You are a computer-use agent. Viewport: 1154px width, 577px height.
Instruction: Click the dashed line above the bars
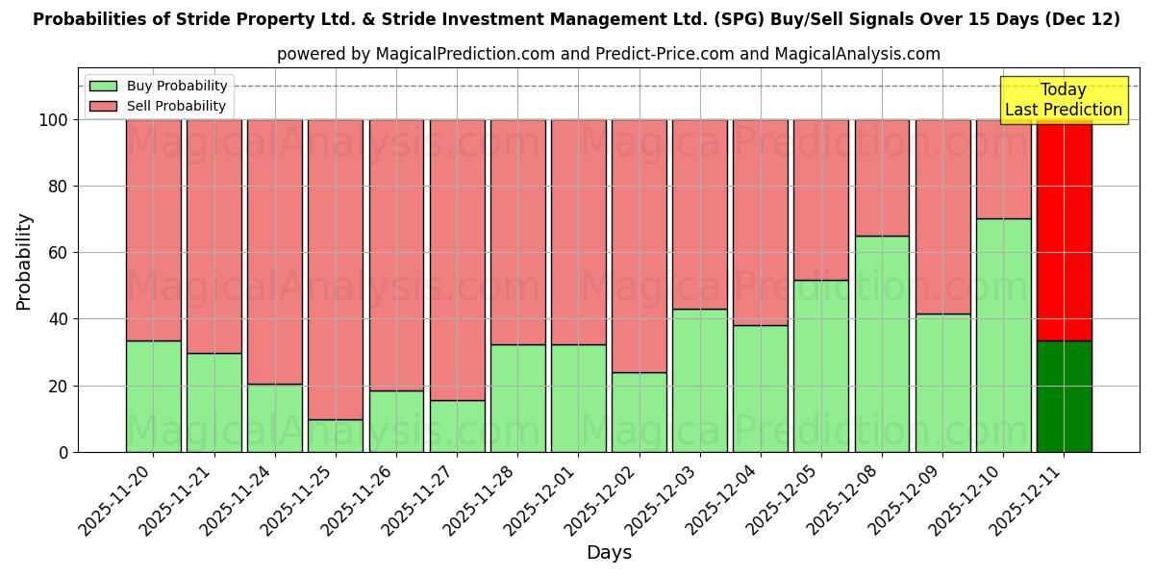pos(577,88)
